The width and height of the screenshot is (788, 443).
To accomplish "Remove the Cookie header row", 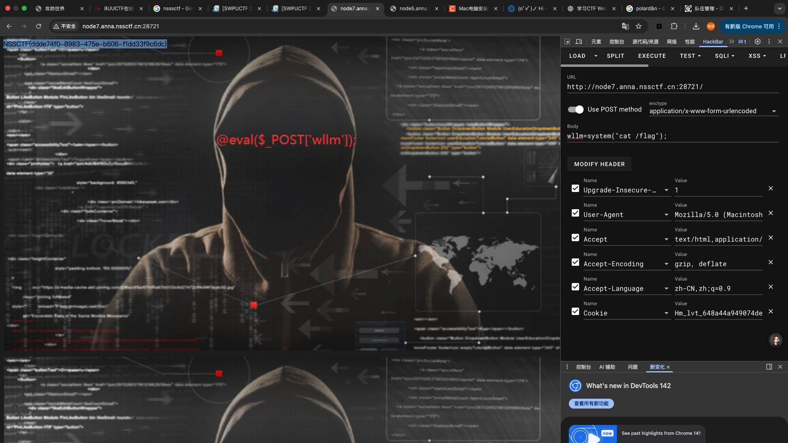I will coord(771,311).
